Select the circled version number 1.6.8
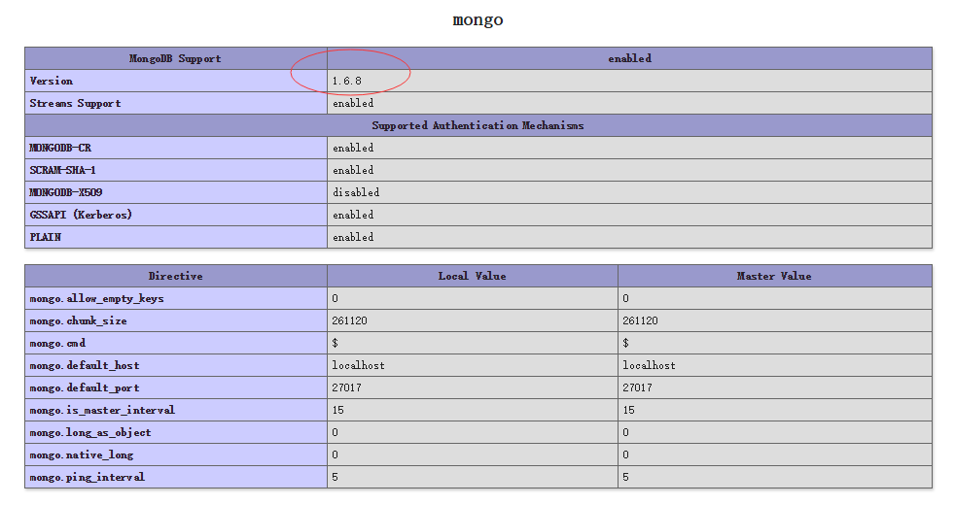This screenshot has height=505, width=955. point(347,81)
